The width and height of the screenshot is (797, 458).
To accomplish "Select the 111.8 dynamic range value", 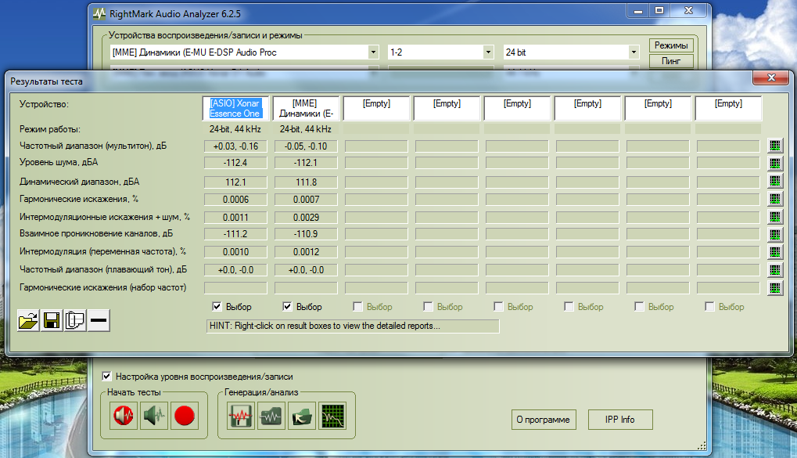I will (306, 182).
